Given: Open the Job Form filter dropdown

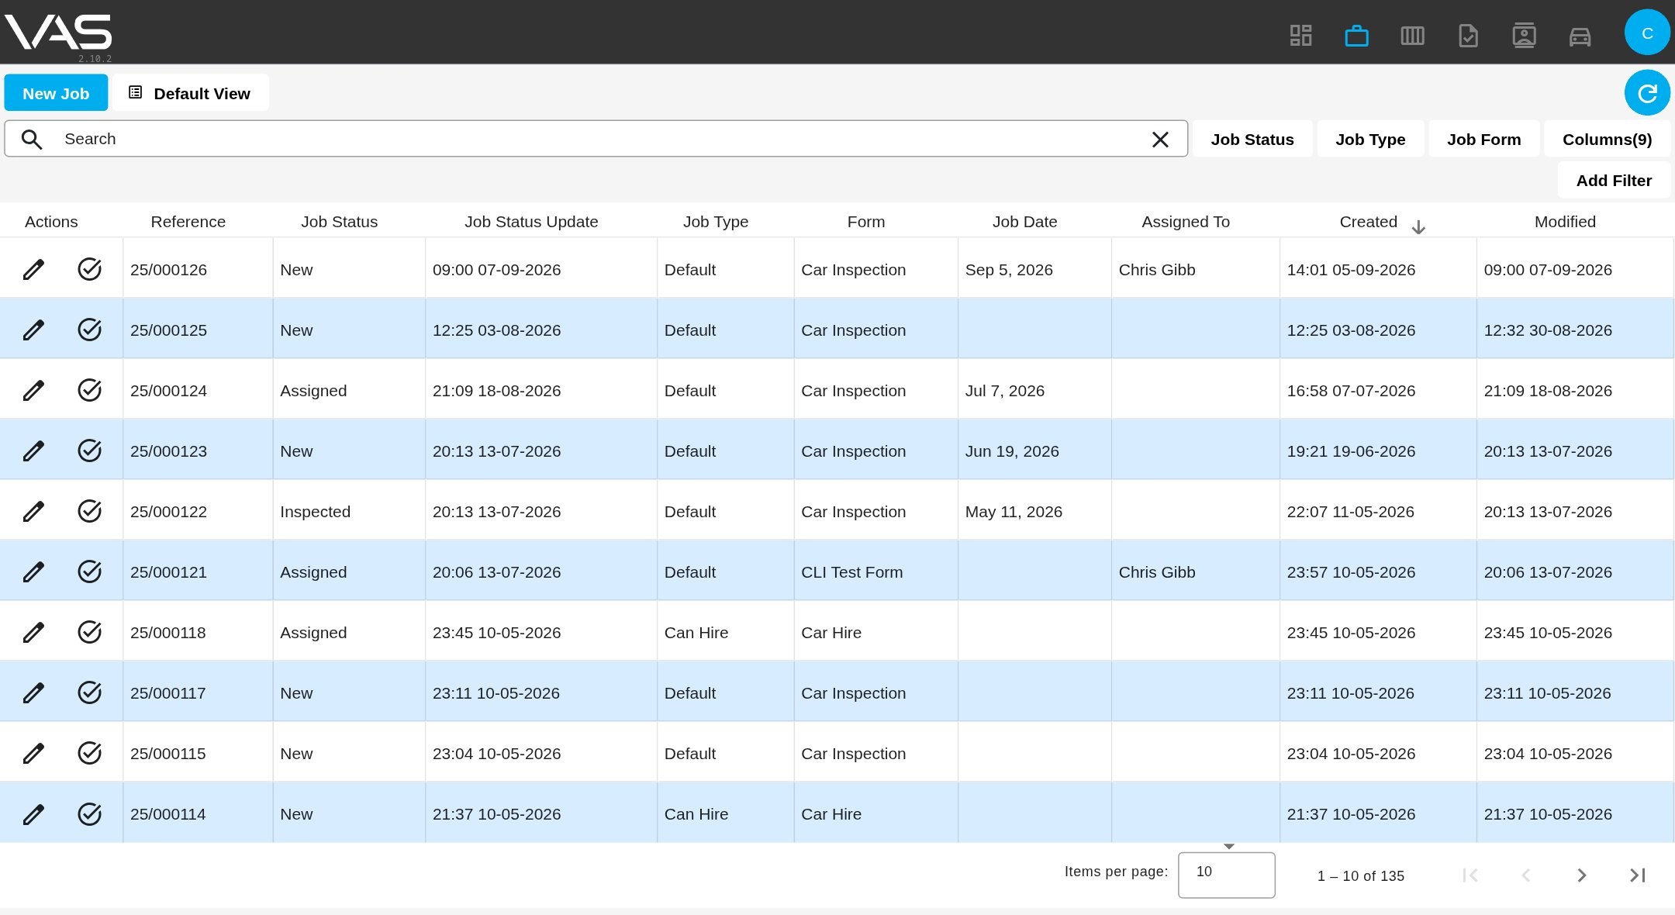Looking at the screenshot, I should [1483, 140].
